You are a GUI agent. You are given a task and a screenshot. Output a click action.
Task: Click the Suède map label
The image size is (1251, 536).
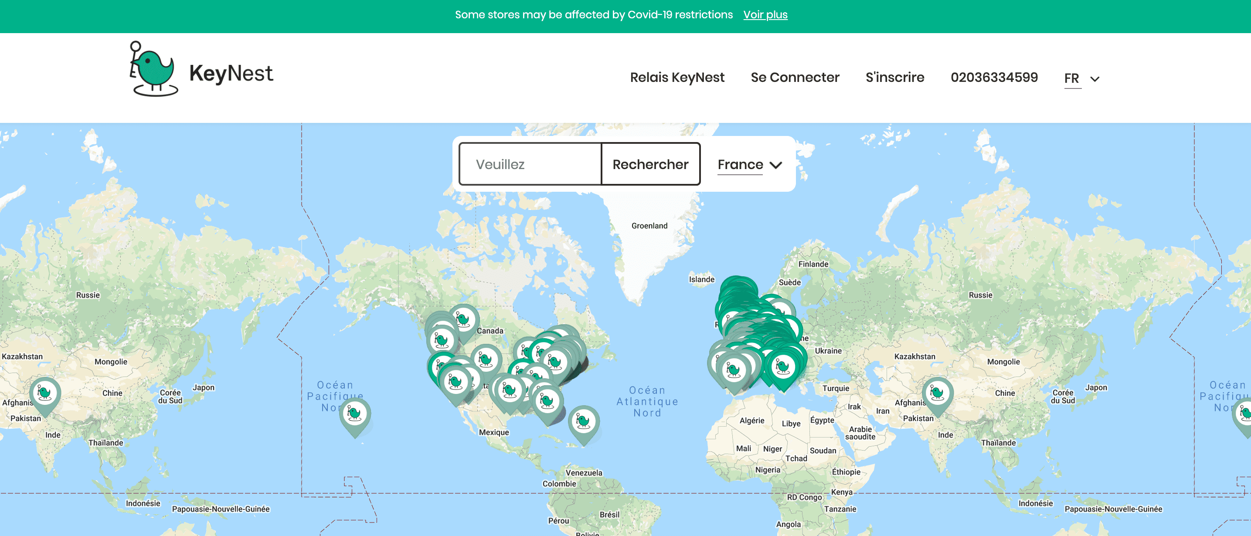(790, 282)
